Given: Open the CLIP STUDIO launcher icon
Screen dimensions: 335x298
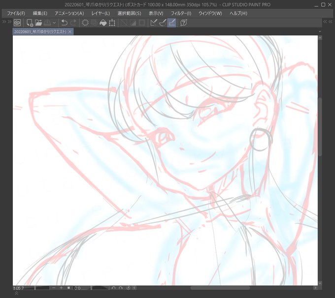Looking at the screenshot, I should click(17, 23).
